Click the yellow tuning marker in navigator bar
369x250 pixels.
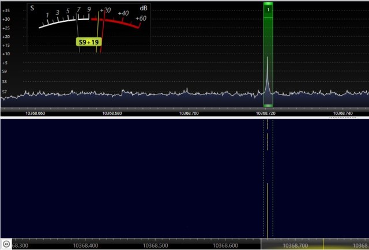[323, 244]
